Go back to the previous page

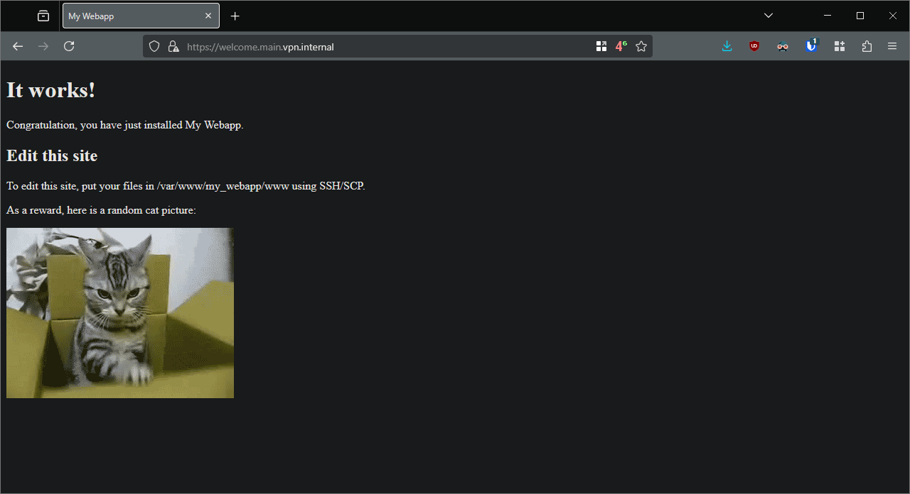(18, 46)
